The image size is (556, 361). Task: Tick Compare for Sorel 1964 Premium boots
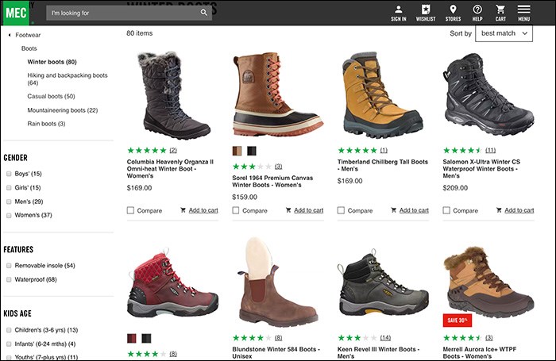point(236,210)
